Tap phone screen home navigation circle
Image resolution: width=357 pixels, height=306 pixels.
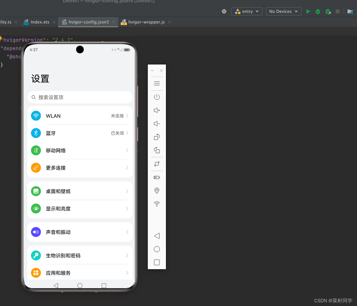coord(80,285)
